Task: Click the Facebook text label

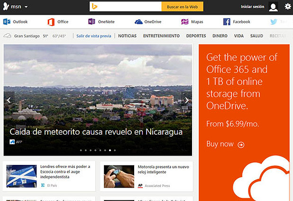Action: 241,22
